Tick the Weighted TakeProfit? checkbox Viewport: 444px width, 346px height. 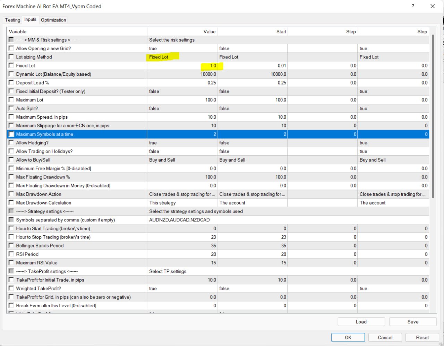[x=11, y=288]
